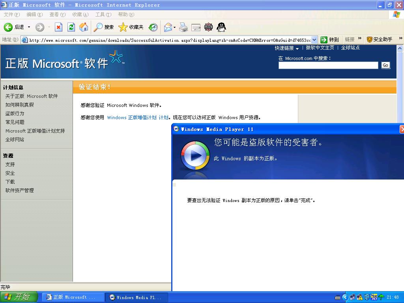Viewport: 404px width, 303px height.
Task: Stop loading with the red X icon
Action: [x=59, y=27]
